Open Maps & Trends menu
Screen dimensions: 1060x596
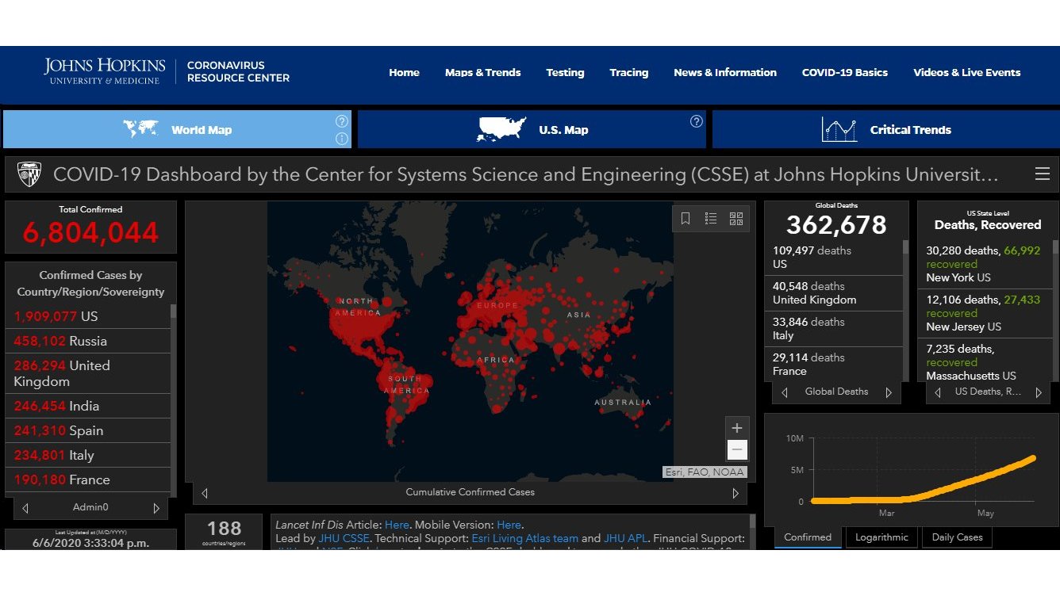coord(482,73)
